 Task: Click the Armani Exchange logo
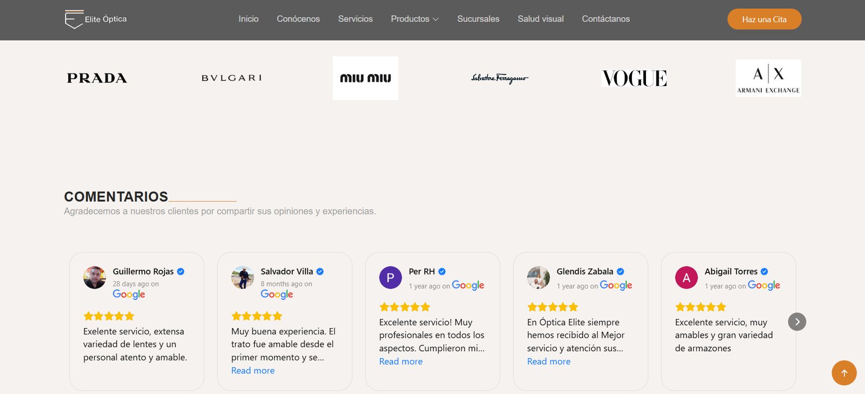[x=768, y=78]
